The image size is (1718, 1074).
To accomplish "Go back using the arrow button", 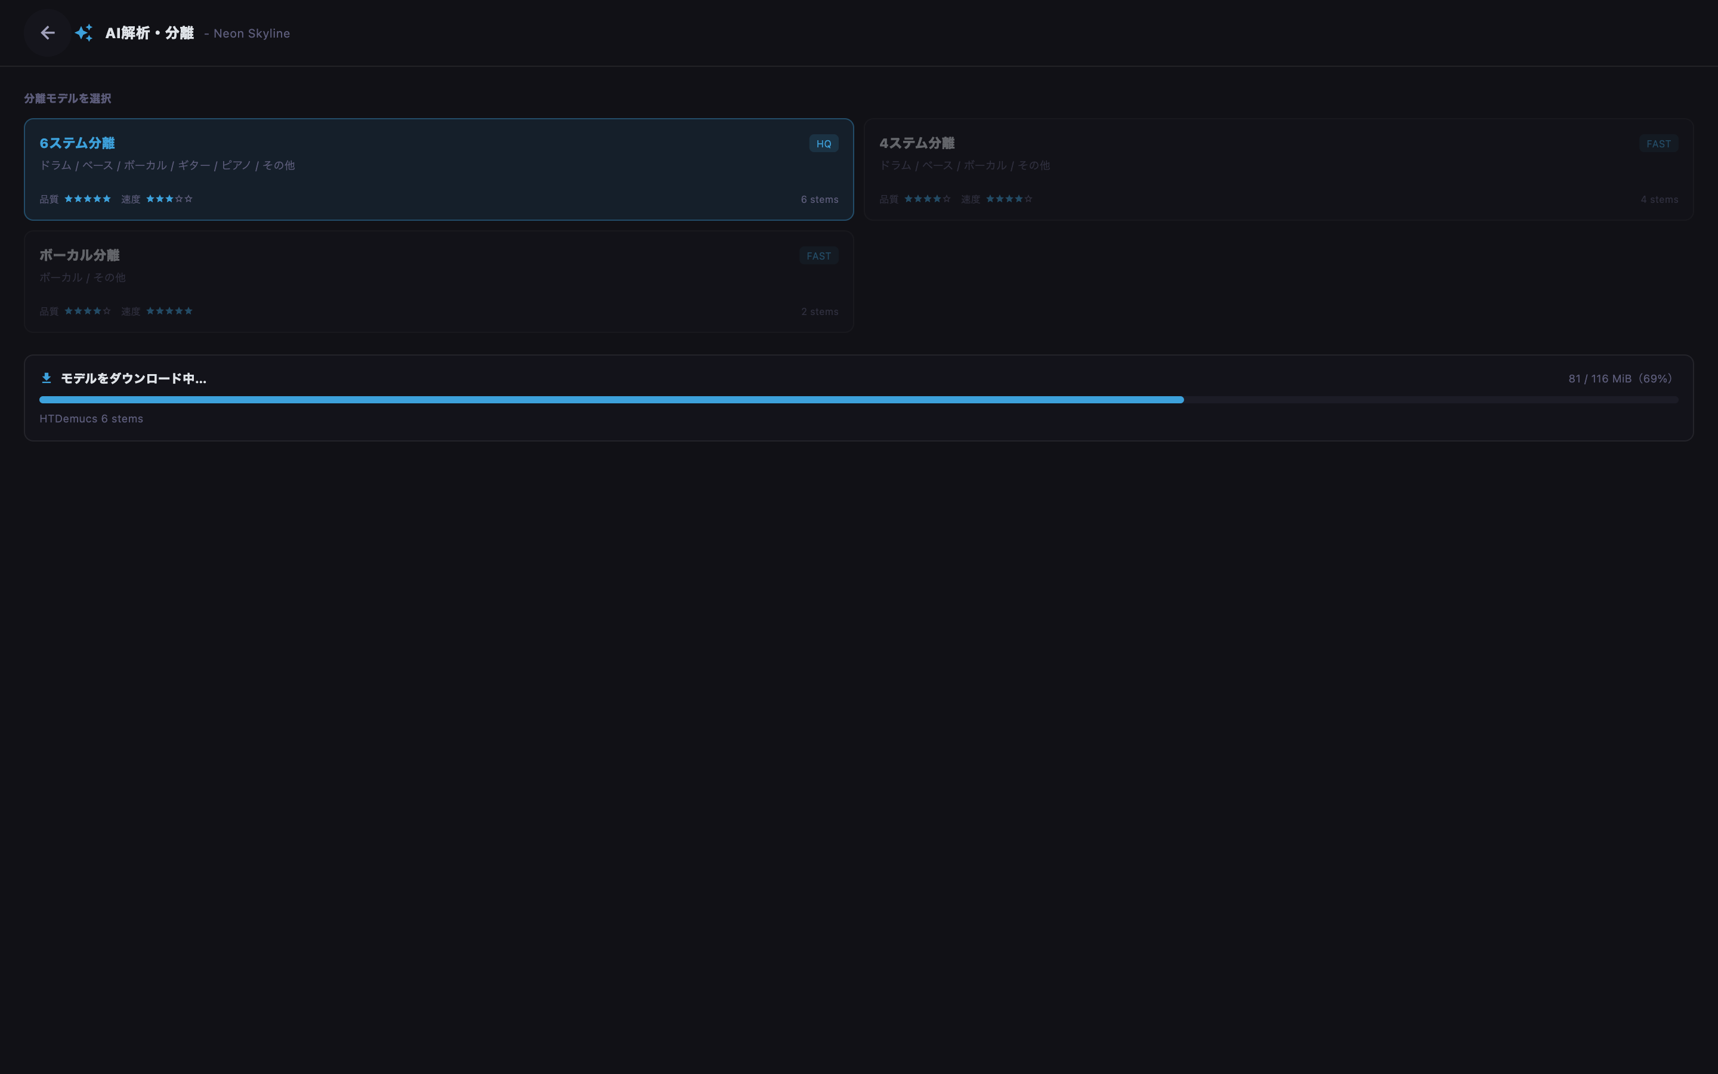I will click(x=48, y=33).
